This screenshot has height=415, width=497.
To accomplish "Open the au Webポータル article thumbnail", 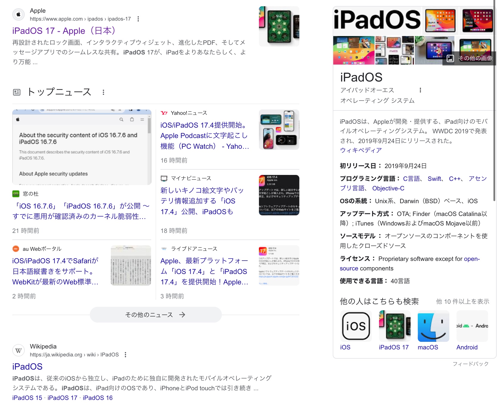I will pos(131,265).
